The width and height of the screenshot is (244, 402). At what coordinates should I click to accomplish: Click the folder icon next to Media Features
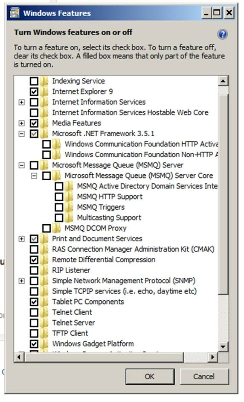44,123
